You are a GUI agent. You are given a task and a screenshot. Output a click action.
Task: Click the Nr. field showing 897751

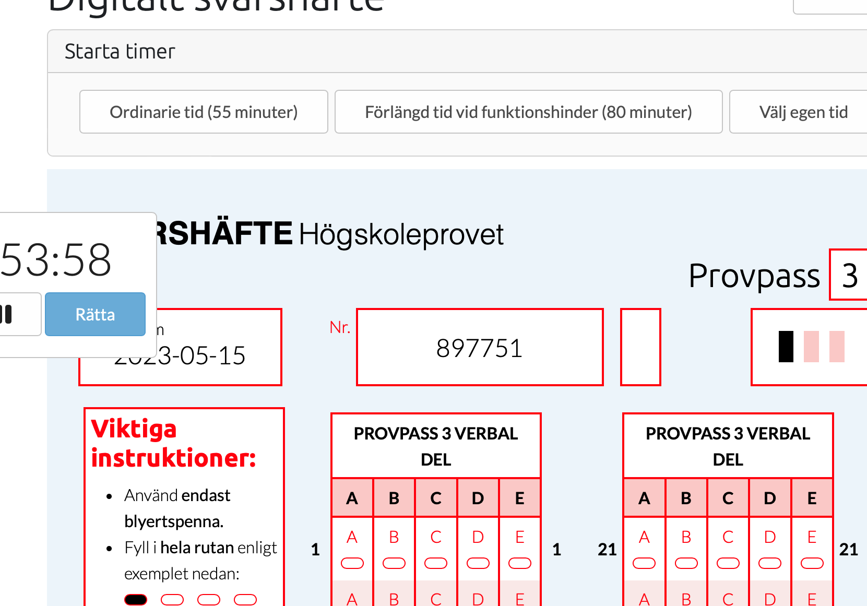click(480, 347)
